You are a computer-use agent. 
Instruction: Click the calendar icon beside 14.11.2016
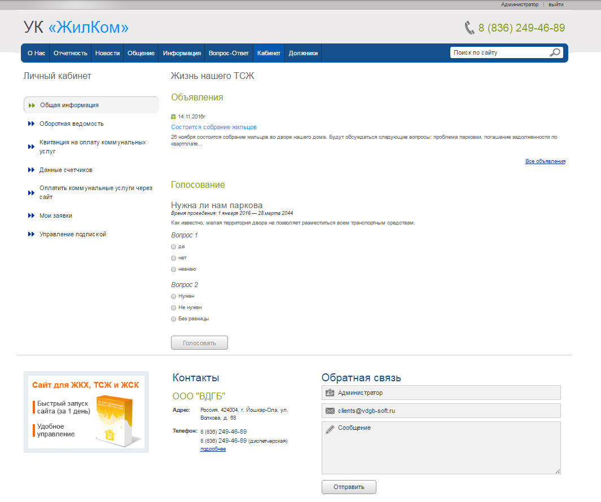coord(173,117)
